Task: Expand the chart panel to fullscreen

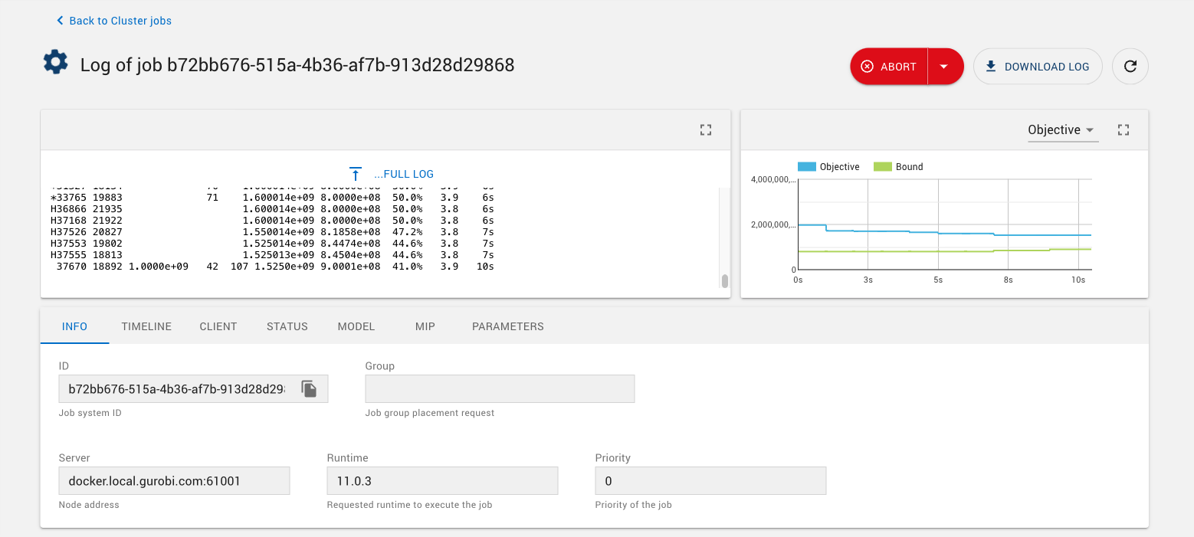Action: coord(1123,130)
